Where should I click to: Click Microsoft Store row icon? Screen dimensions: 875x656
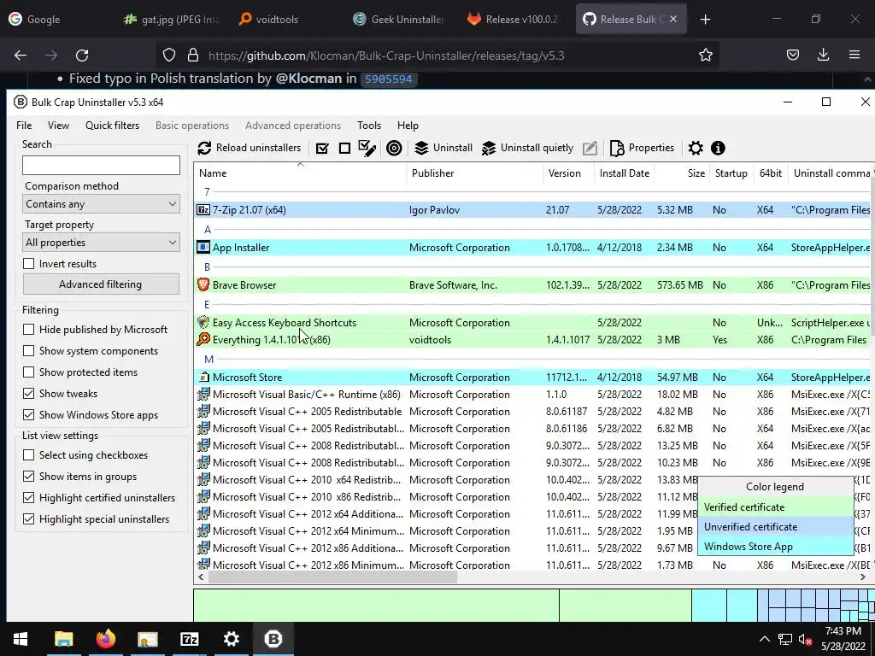tap(203, 377)
